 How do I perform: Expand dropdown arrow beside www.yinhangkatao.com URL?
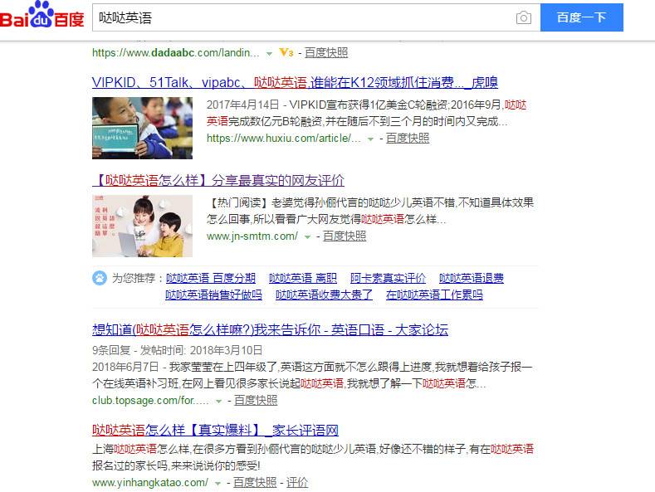pos(218,484)
